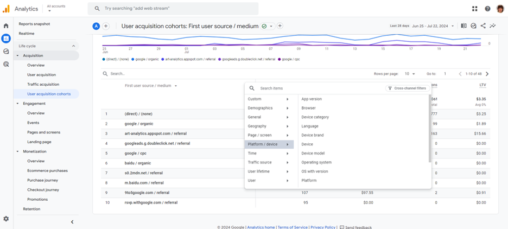
Task: Open All accounts selector
Action: pos(56,8)
